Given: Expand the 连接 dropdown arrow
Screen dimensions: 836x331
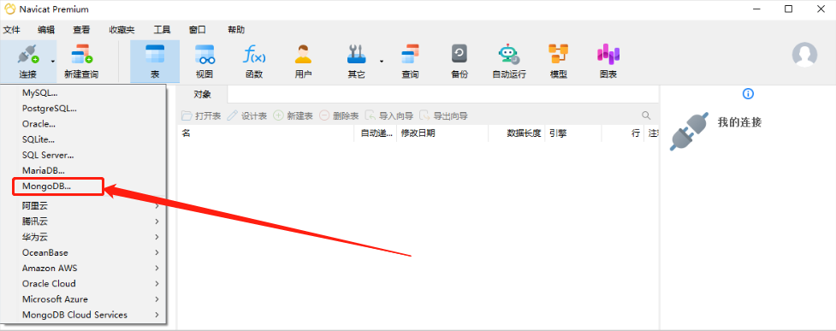Looking at the screenshot, I should (53, 62).
